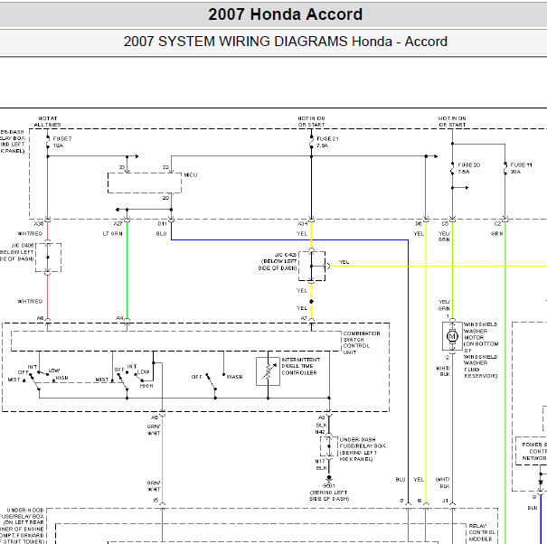The width and height of the screenshot is (547, 544).
Task: Click connector label "C2"
Action: 497,223
